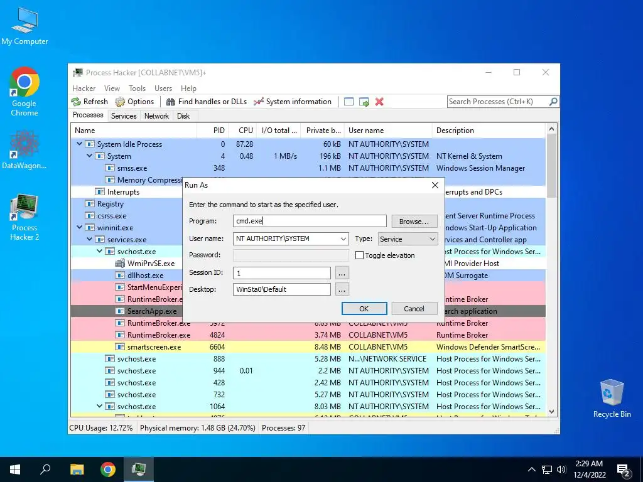Image resolution: width=643 pixels, height=482 pixels.
Task: Open Find handles or DLLs
Action: 206,102
